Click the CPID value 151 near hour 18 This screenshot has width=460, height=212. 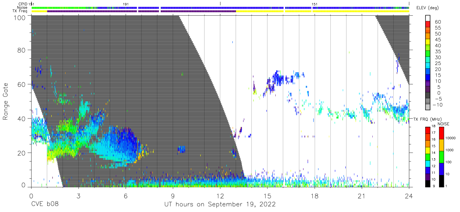(x=315, y=4)
